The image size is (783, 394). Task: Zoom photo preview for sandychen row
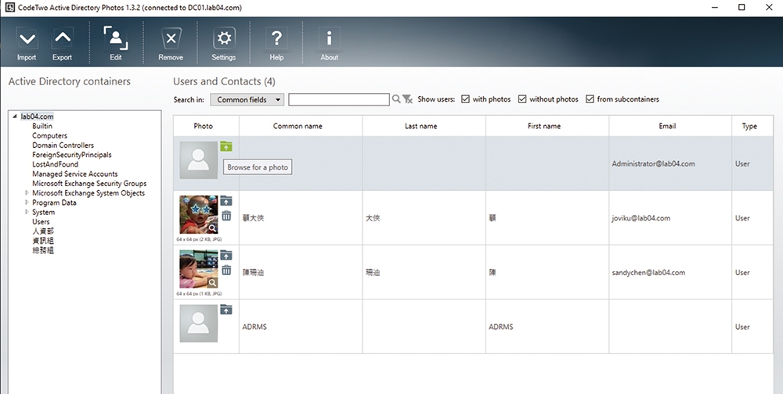[x=212, y=283]
